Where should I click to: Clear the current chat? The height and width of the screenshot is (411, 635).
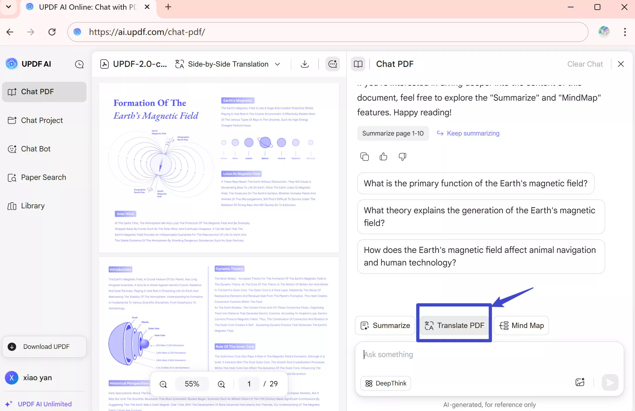click(585, 64)
